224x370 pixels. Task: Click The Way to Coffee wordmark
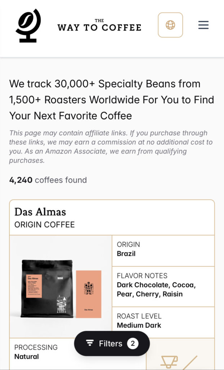coord(99,25)
